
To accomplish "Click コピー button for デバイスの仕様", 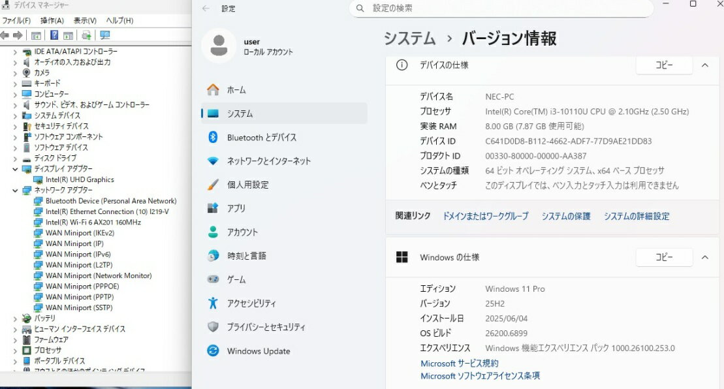I will (663, 65).
